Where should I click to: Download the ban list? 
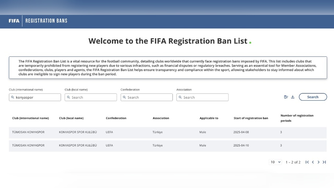click(293, 97)
